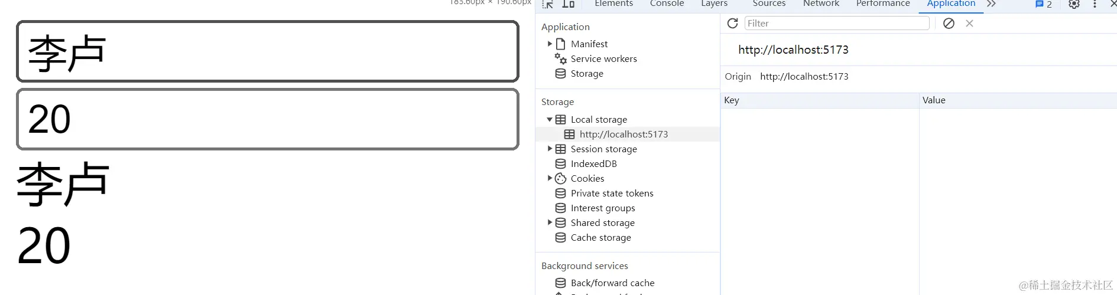Switch to the Console tab

pyautogui.click(x=667, y=4)
